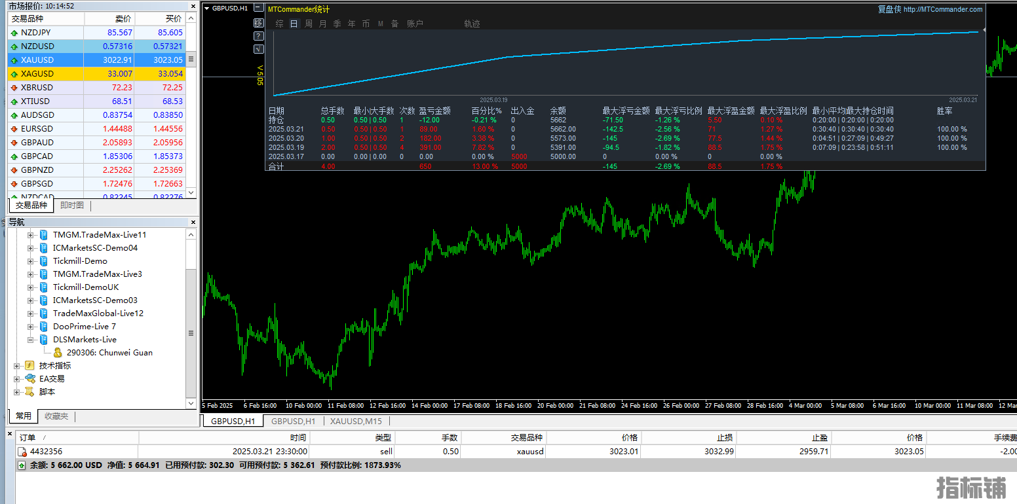Open the 轨迹 track tab in MTCommander

click(x=472, y=24)
